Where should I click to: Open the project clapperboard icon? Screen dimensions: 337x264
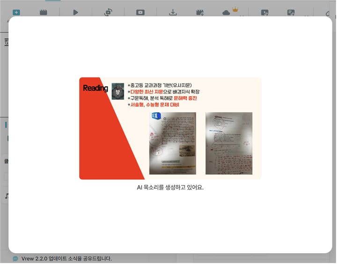(x=44, y=13)
